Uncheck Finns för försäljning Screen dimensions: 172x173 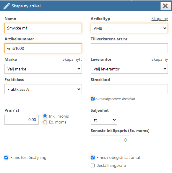pos(7,157)
